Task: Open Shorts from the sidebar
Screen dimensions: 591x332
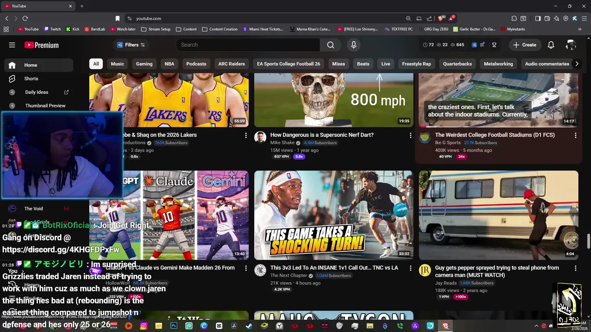Action: pos(39,78)
